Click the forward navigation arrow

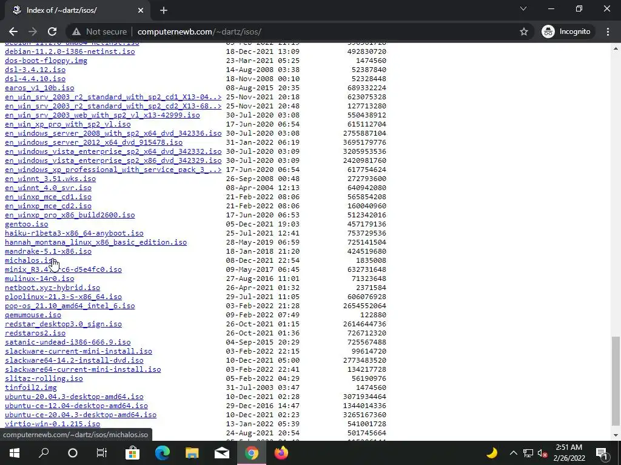point(33,31)
